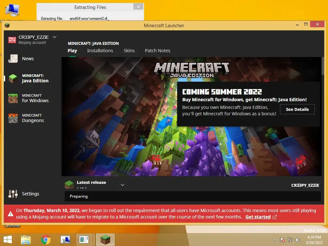This screenshot has width=328, height=246.
Task: Click the News label in sidebar
Action: (x=28, y=59)
